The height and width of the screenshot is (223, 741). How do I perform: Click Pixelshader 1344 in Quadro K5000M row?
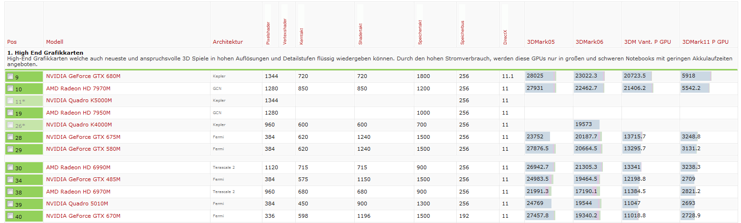[272, 100]
